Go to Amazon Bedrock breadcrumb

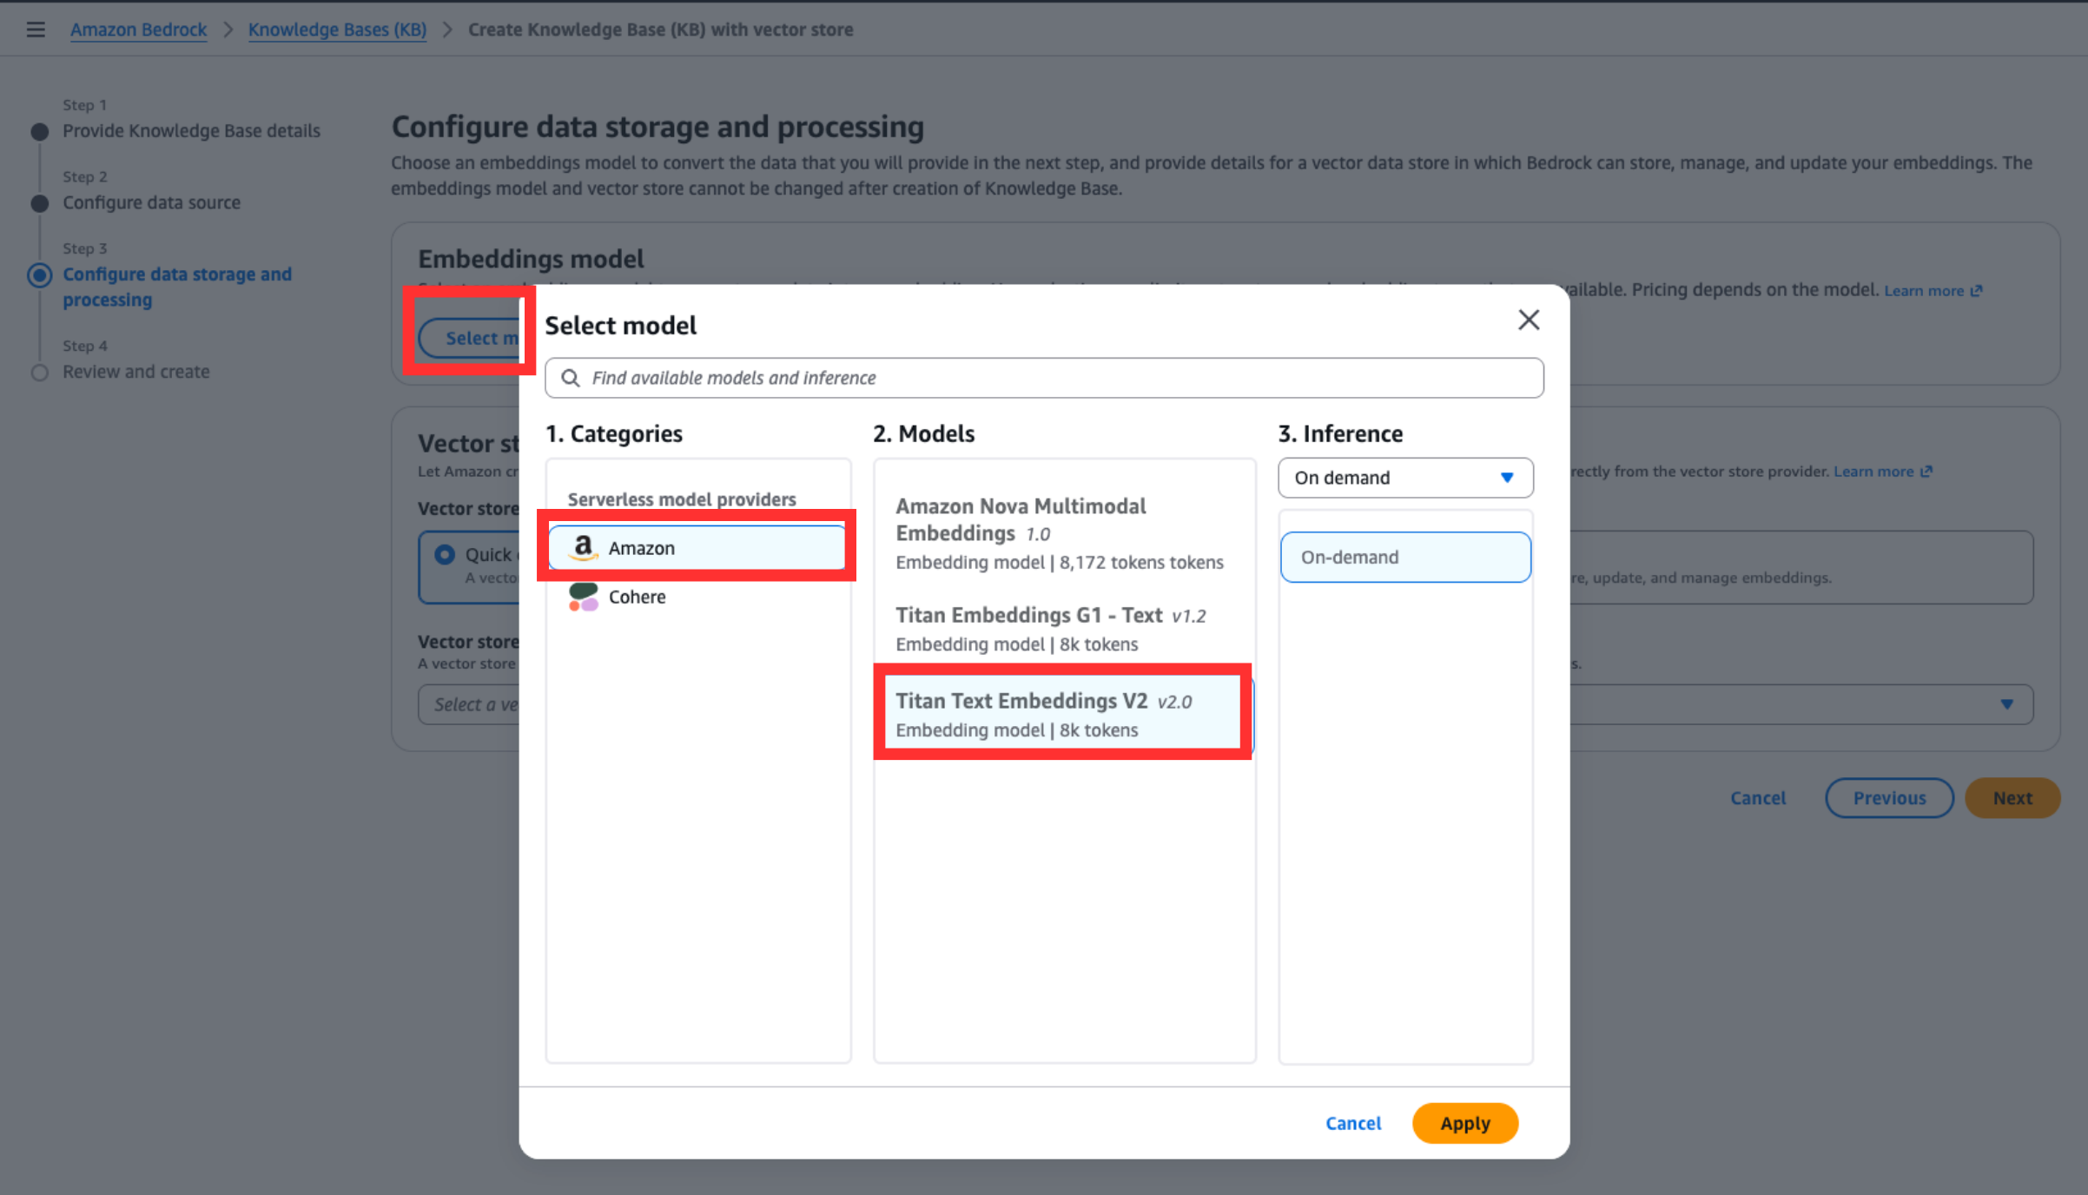(139, 30)
